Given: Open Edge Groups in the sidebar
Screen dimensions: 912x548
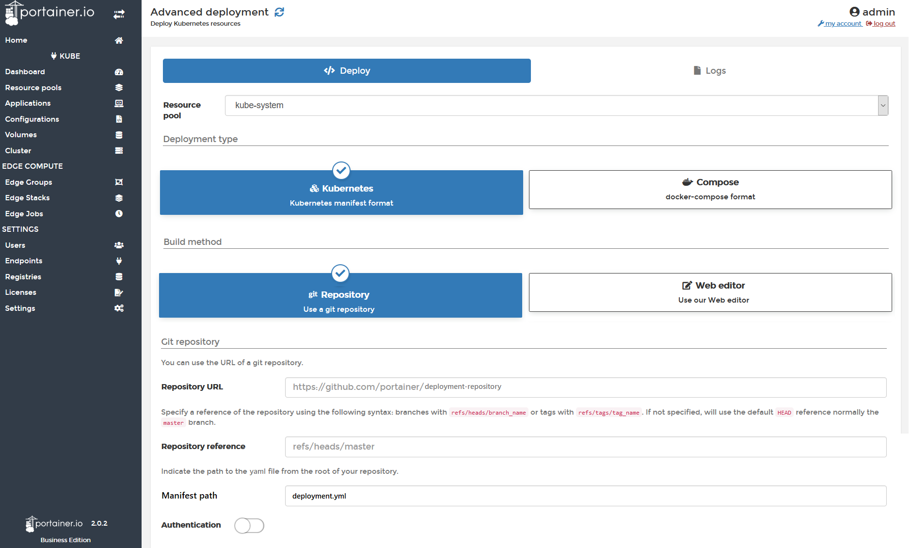Looking at the screenshot, I should coord(29,182).
